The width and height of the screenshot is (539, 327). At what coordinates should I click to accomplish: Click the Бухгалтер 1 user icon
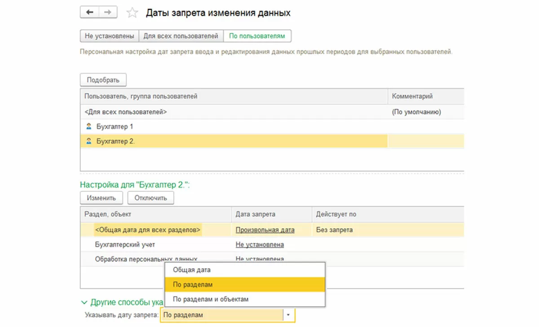pos(89,127)
